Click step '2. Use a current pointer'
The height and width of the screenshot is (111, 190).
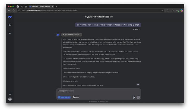coord(79,77)
